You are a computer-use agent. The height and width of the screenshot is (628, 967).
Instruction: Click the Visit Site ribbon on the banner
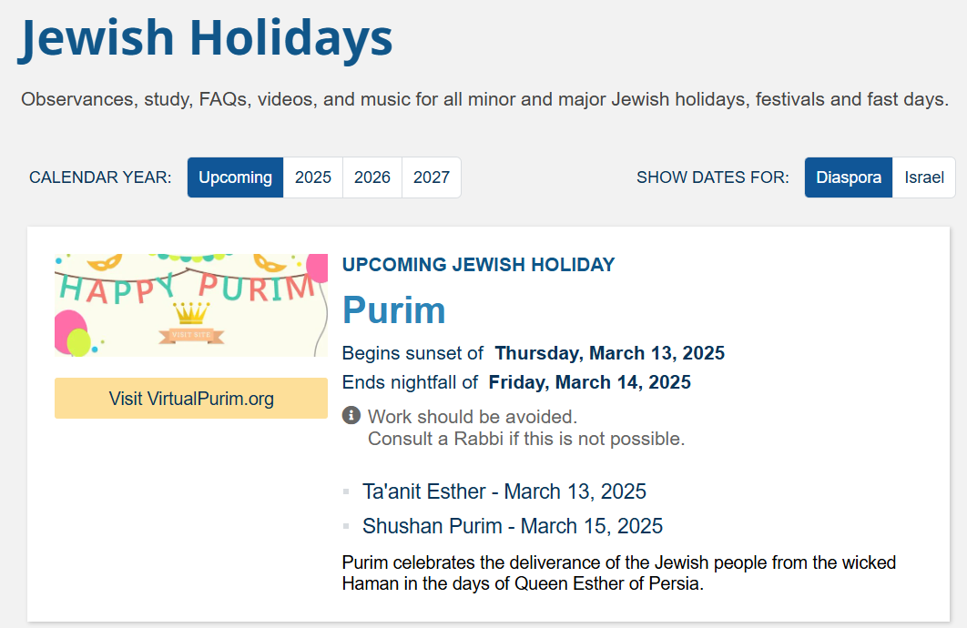click(x=191, y=335)
